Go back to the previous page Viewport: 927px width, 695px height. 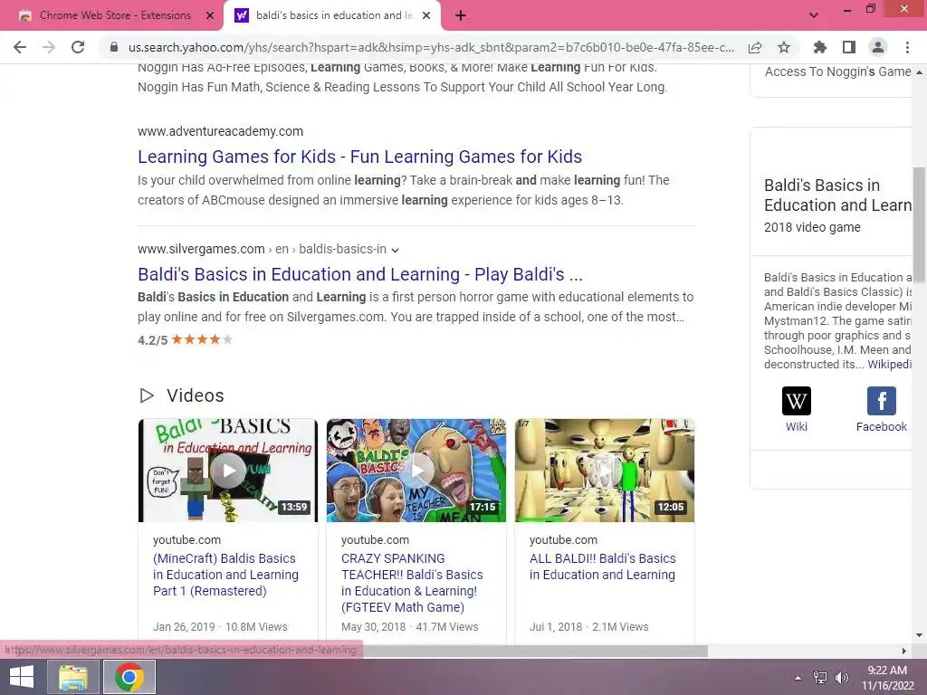(x=20, y=47)
